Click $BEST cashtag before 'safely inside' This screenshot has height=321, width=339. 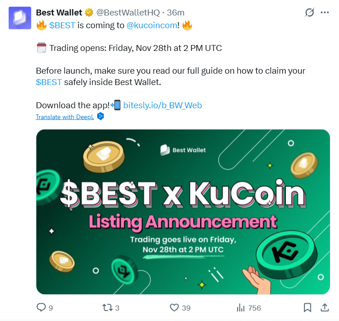pyautogui.click(x=49, y=82)
